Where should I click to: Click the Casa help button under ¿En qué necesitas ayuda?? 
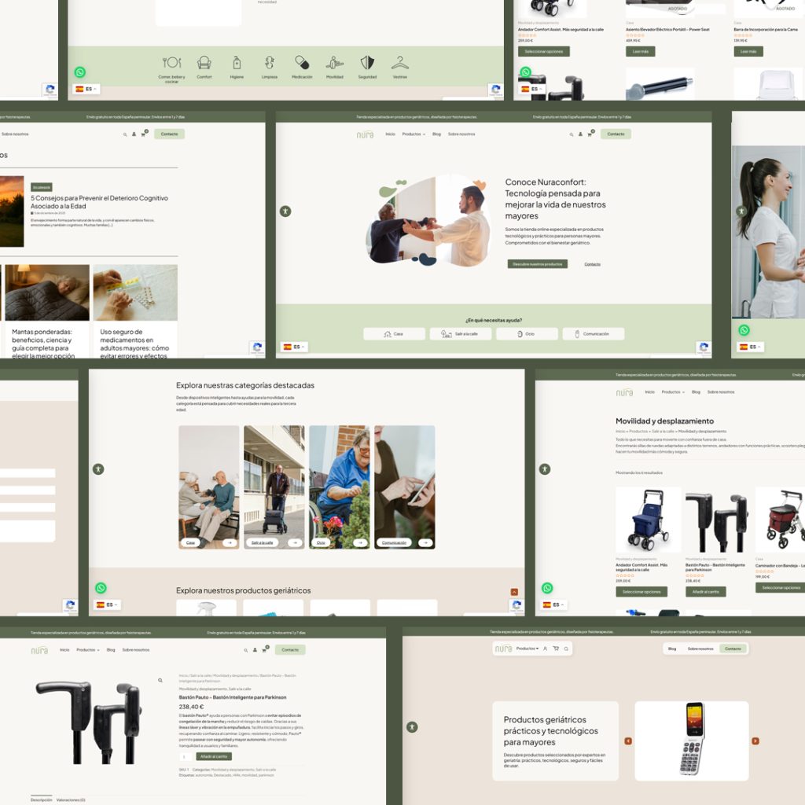tap(395, 333)
